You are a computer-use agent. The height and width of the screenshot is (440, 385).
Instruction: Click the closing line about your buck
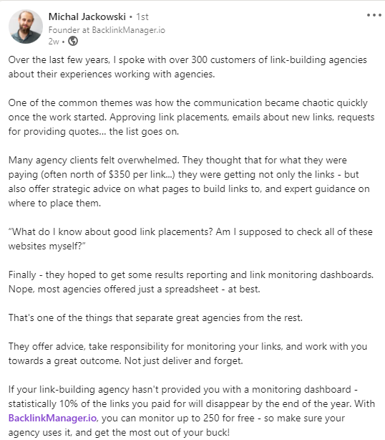[x=119, y=432]
